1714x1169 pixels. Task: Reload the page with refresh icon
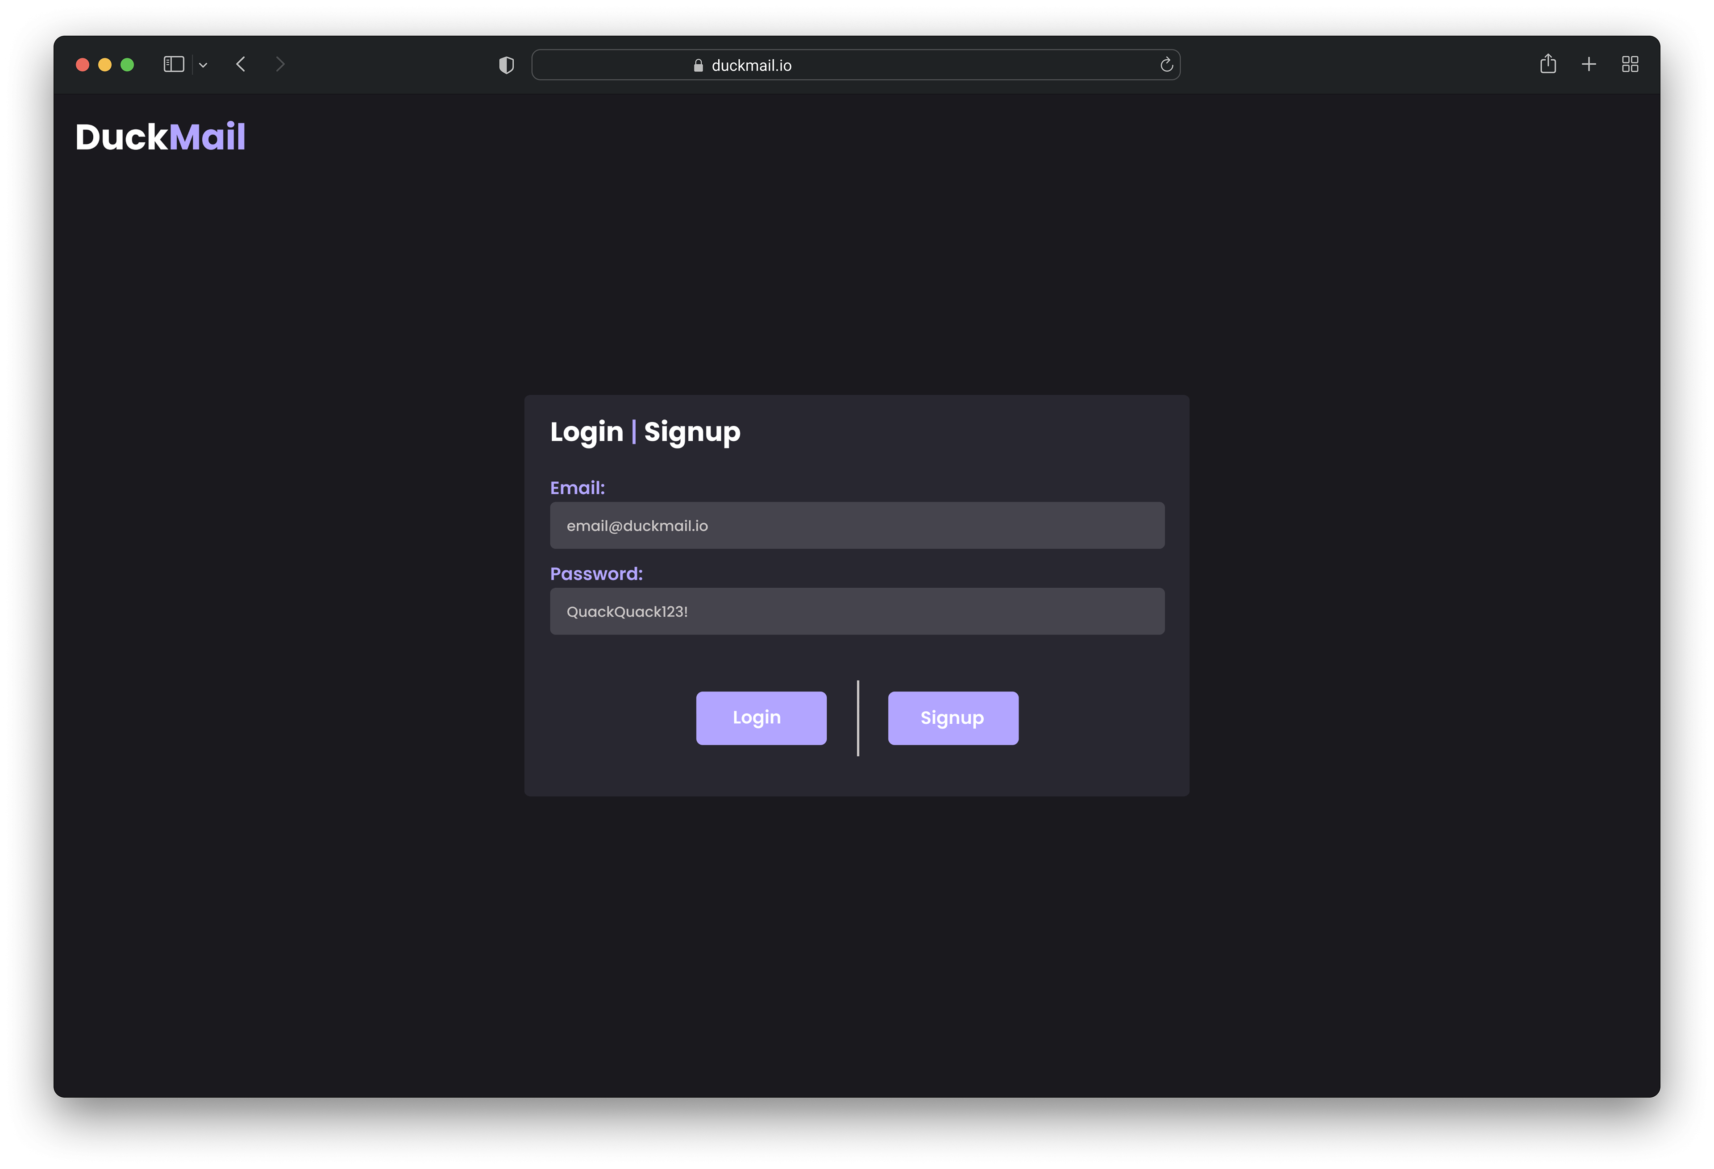click(x=1166, y=65)
